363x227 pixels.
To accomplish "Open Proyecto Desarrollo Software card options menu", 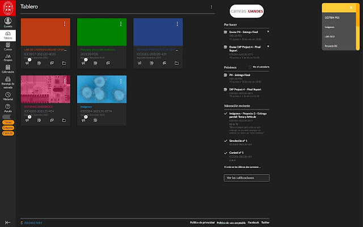I will (121, 24).
